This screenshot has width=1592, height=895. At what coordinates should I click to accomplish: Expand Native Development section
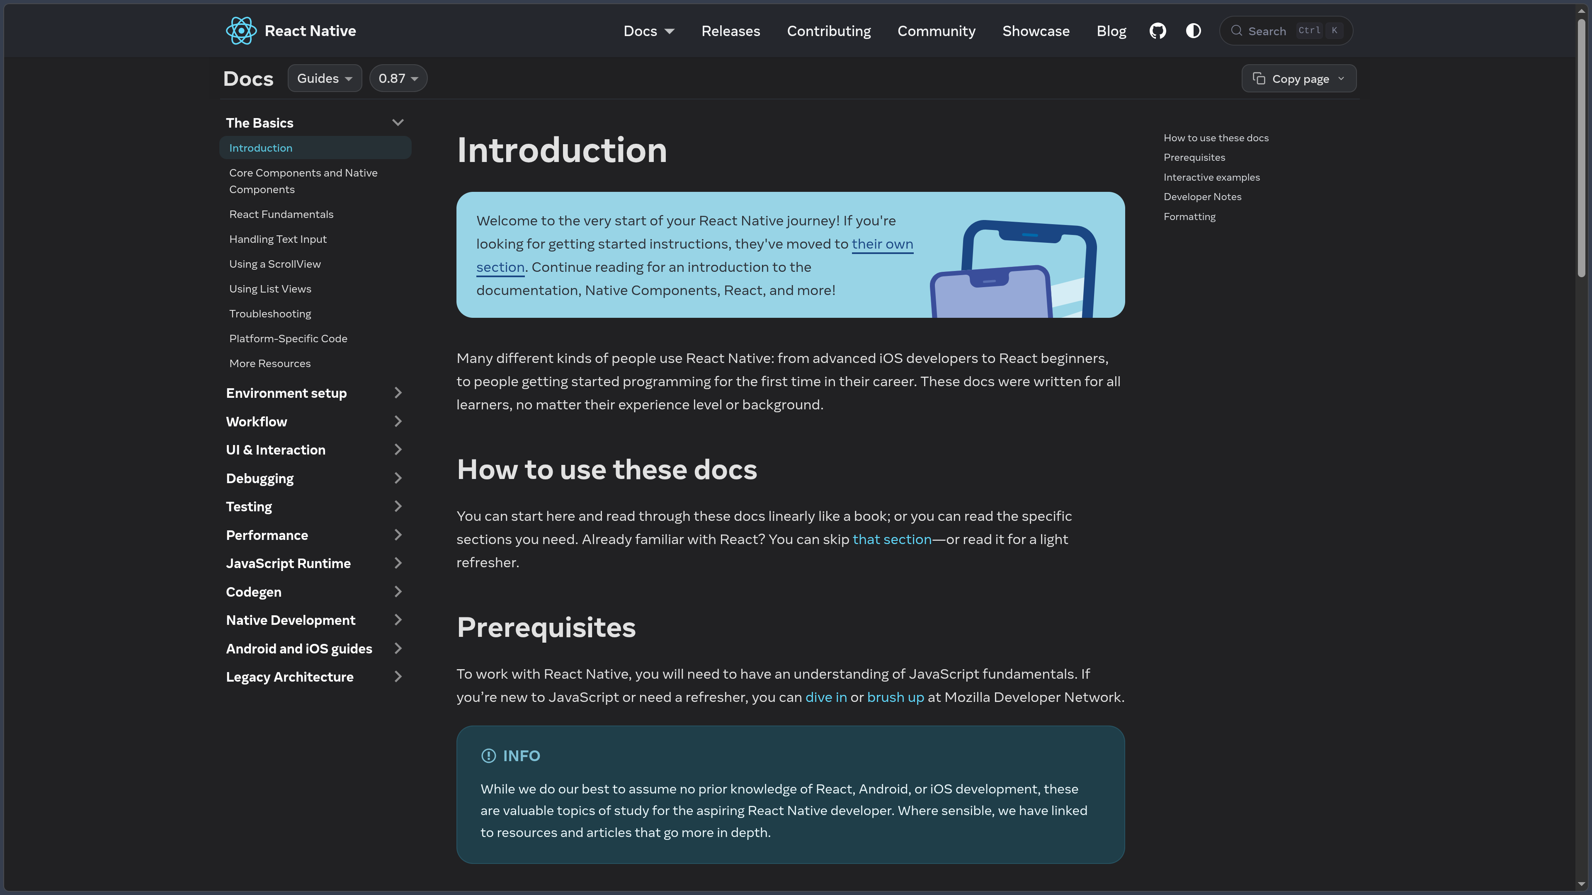click(x=398, y=620)
